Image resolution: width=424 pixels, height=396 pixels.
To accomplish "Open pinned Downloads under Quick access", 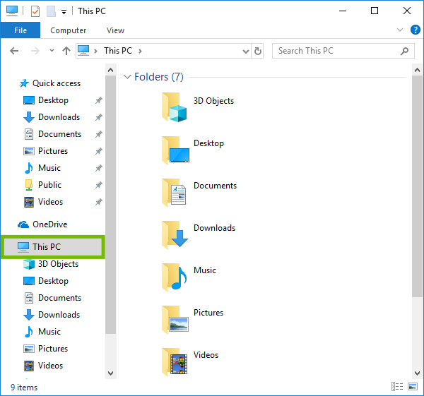I will click(59, 117).
